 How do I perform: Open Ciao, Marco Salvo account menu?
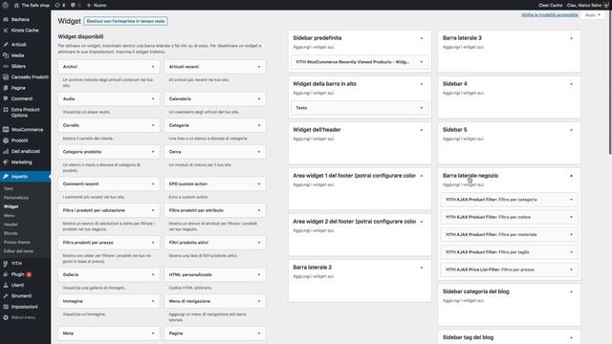(x=587, y=5)
